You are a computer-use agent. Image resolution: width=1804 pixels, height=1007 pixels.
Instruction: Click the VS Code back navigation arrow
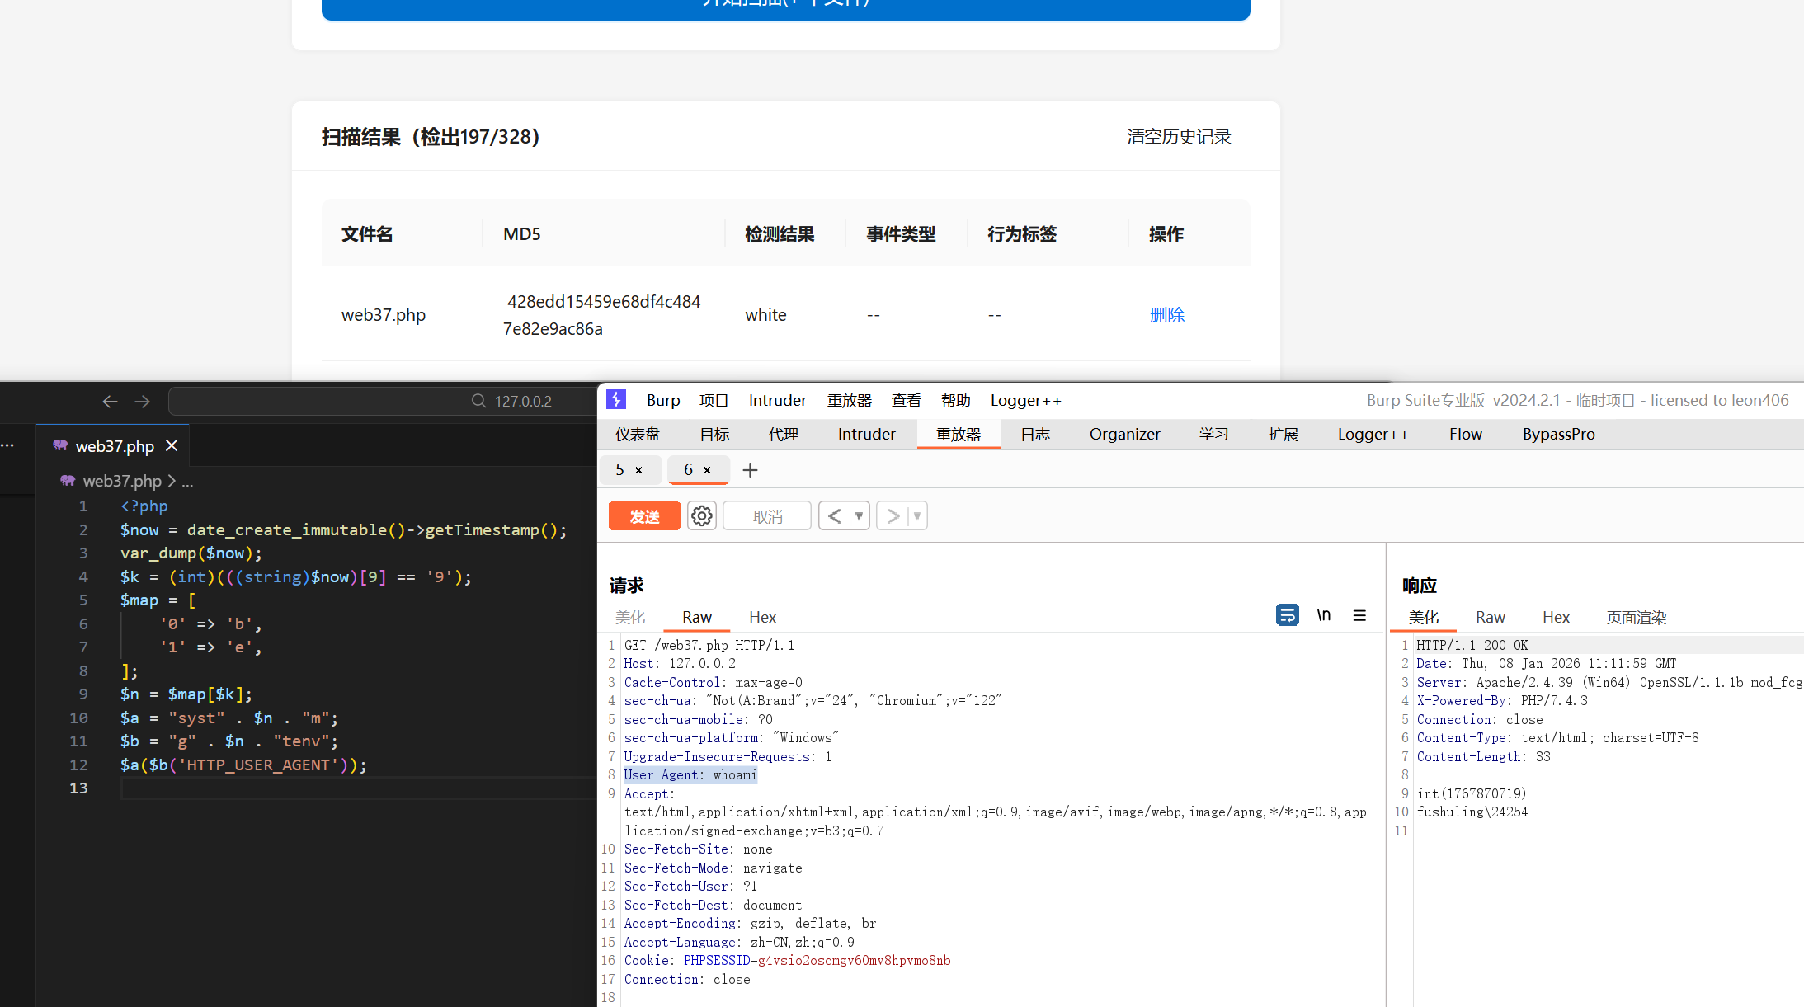[x=110, y=402]
